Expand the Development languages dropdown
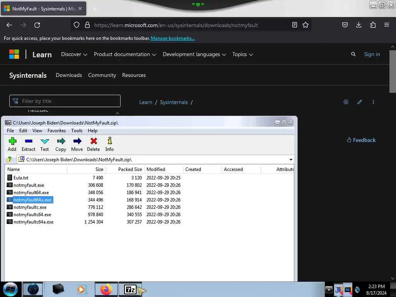The height and width of the screenshot is (297, 396). (194, 54)
